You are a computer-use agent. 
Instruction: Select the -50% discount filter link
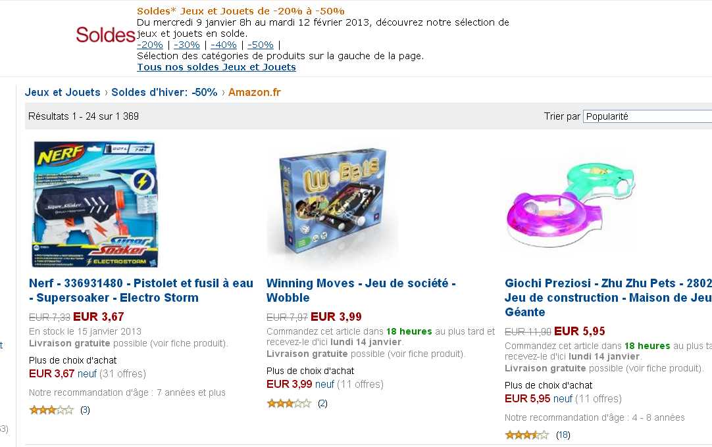(x=261, y=45)
